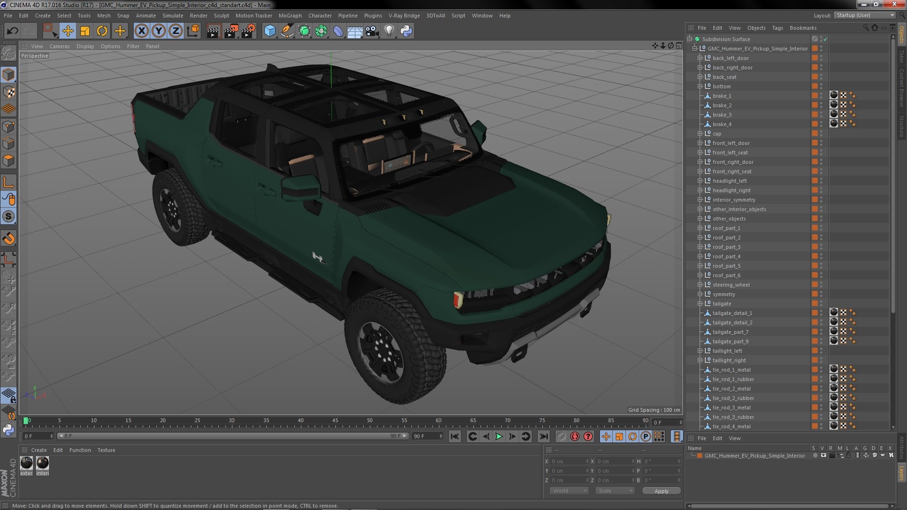This screenshot has width=907, height=510.
Task: Open Object Manager Tags menu
Action: click(777, 28)
